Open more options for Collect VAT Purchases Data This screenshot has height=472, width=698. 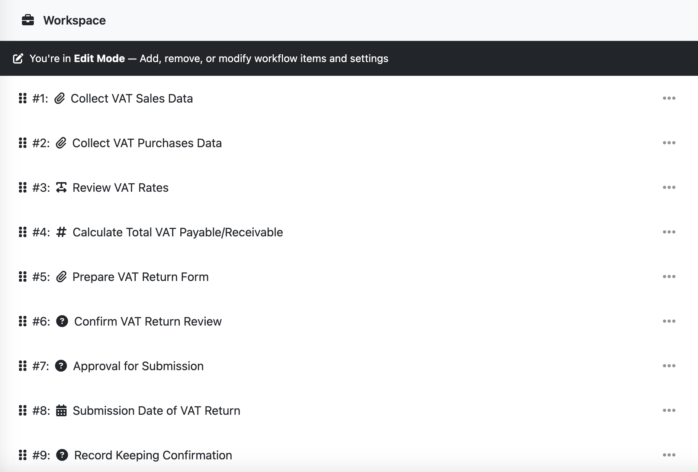669,143
